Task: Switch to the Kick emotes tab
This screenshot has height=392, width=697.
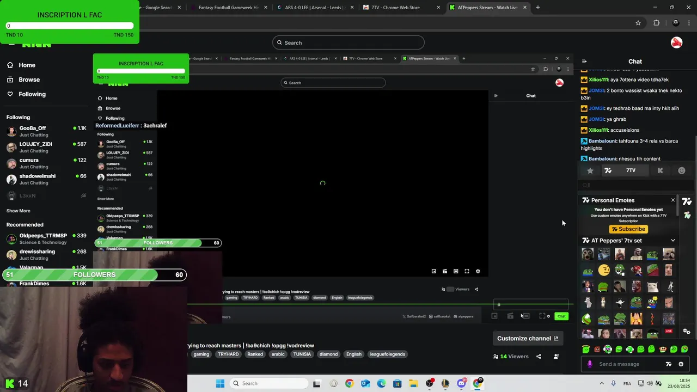Action: click(660, 170)
